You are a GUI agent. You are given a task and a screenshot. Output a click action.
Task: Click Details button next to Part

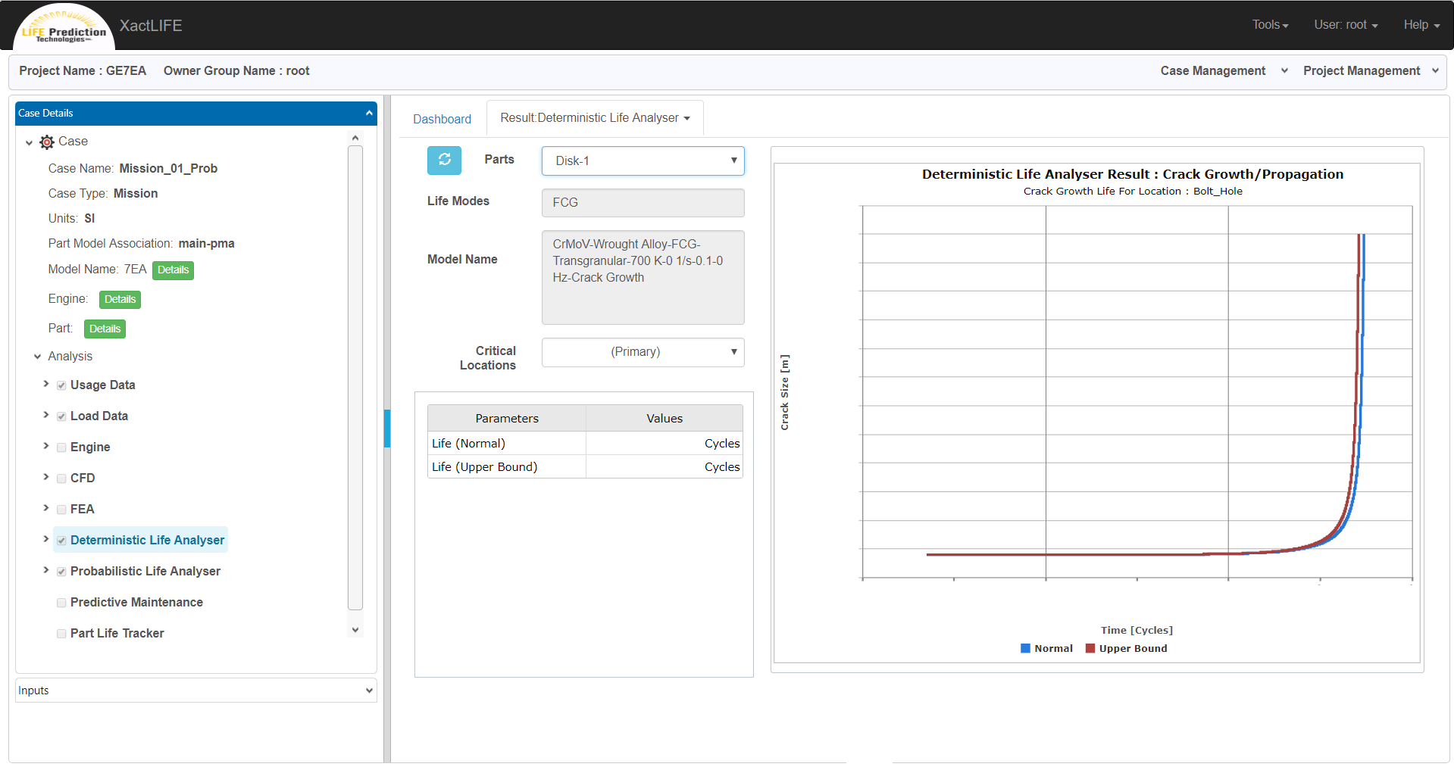pyautogui.click(x=105, y=329)
